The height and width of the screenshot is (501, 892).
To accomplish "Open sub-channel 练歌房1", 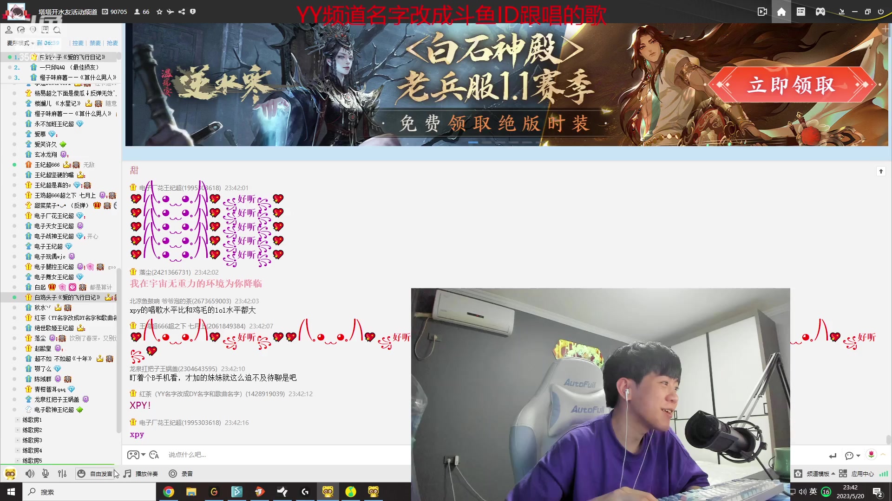I will pyautogui.click(x=32, y=420).
